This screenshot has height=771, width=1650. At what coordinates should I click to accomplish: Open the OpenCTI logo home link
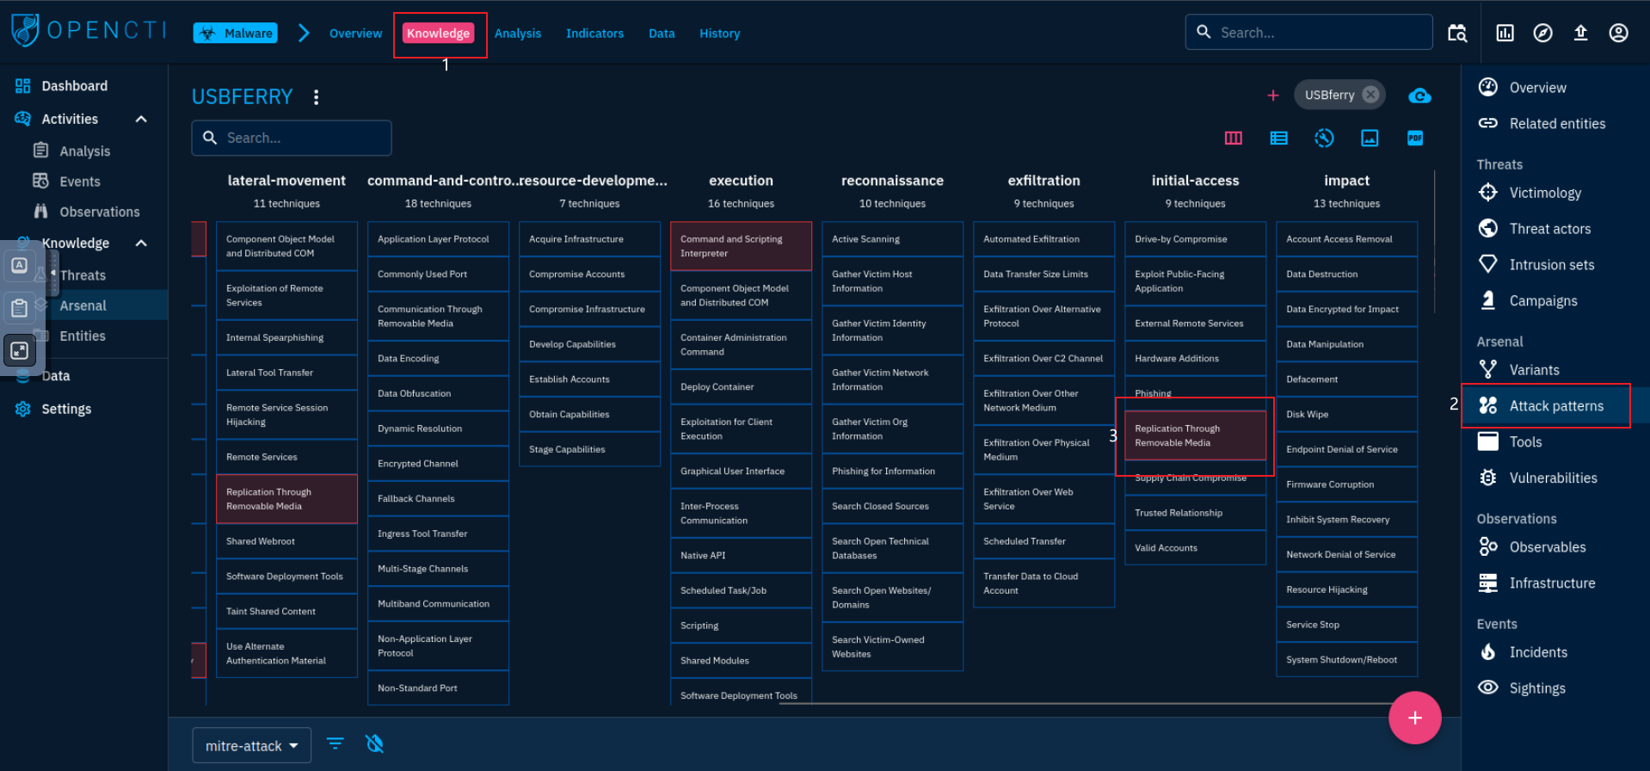(x=89, y=30)
